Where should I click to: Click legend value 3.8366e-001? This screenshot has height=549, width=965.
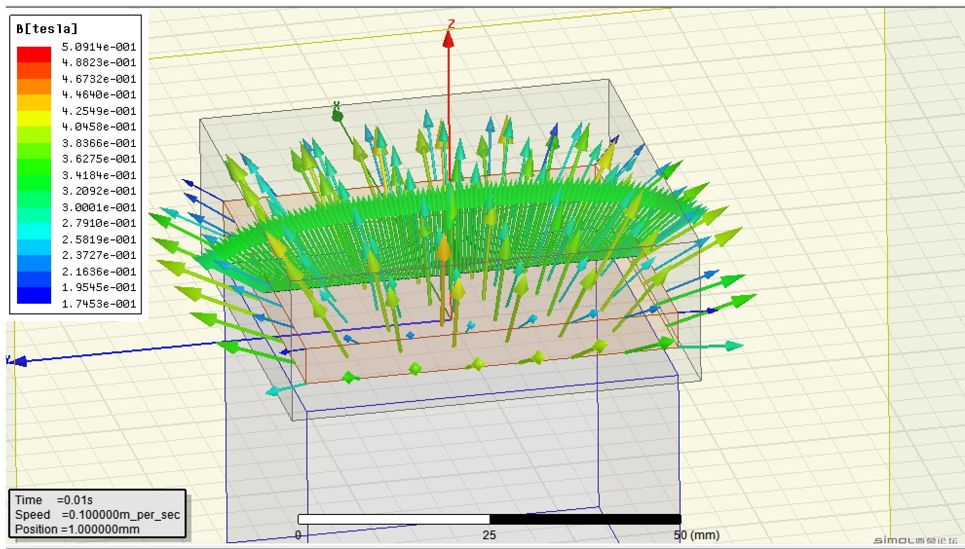point(99,143)
